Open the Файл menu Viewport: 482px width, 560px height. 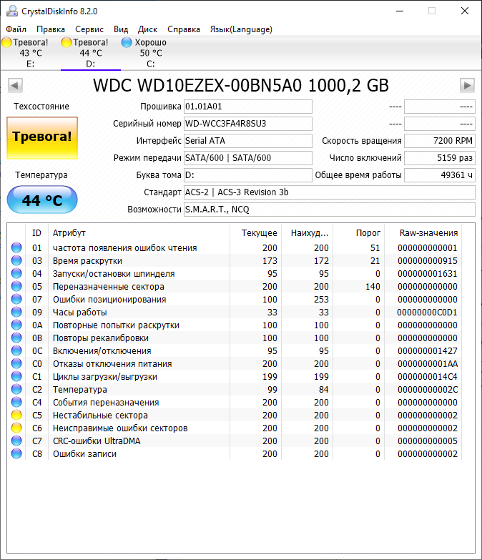coord(16,29)
